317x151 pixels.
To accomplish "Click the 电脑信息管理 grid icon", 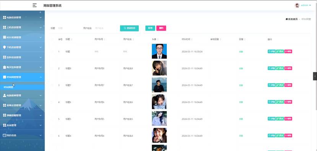I will point(5,17).
